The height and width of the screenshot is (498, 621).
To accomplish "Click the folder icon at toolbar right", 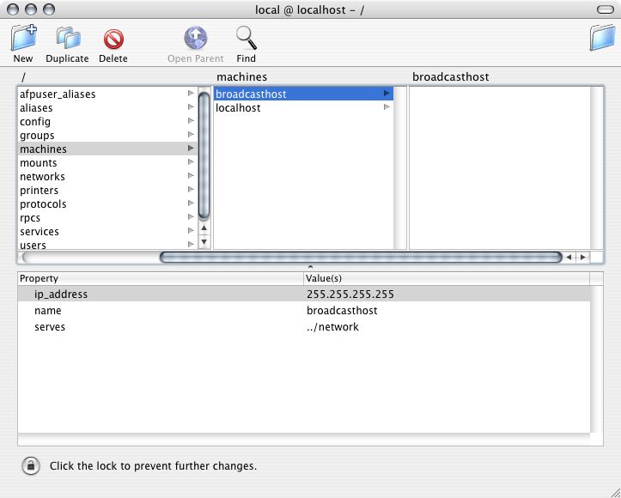I will (x=601, y=39).
